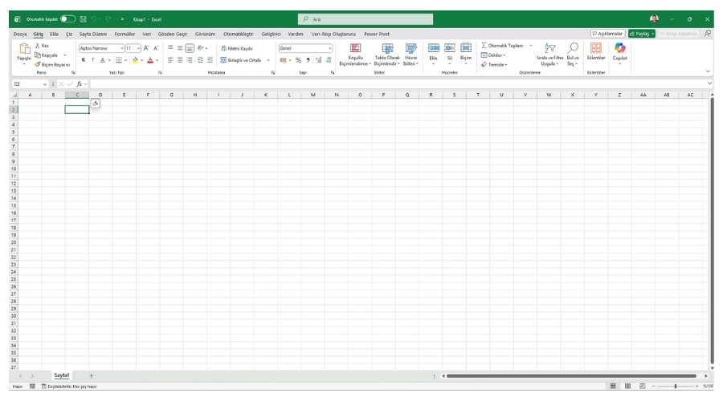Screen dimensions: 723x401
Task: Apply the yellow fill color
Action: tap(135, 60)
